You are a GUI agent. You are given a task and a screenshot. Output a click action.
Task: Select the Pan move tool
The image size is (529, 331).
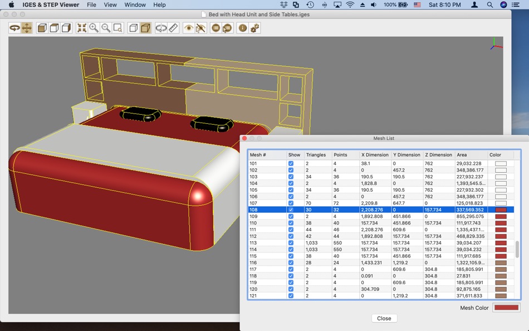[x=27, y=28]
